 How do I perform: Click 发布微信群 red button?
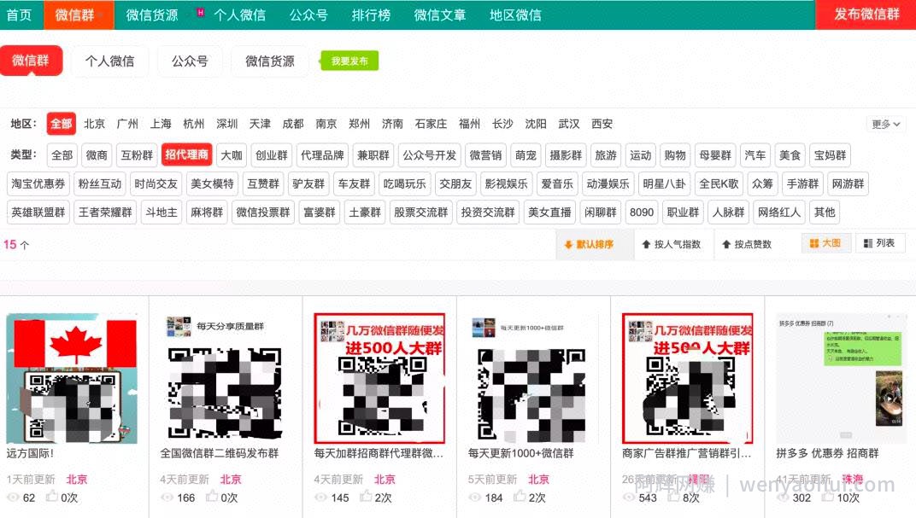click(866, 15)
